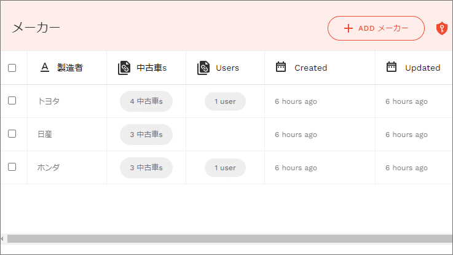Click the calendar icon beside Updated
This screenshot has height=255, width=453.
tap(392, 67)
